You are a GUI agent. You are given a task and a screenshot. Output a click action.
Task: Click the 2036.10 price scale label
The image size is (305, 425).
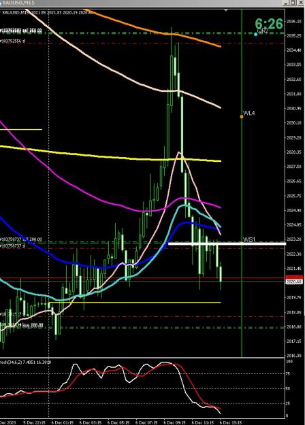coord(294,21)
